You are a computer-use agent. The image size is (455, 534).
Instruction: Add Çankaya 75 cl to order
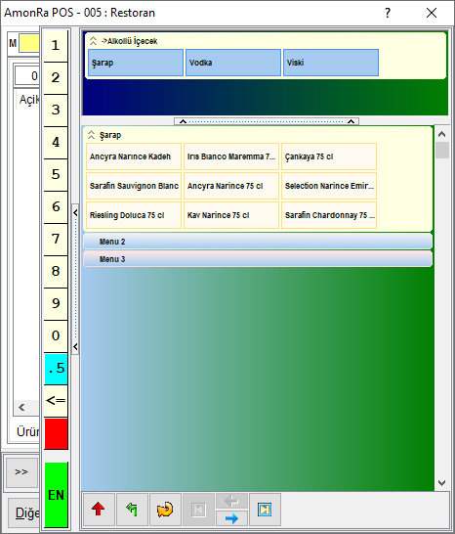coord(329,156)
